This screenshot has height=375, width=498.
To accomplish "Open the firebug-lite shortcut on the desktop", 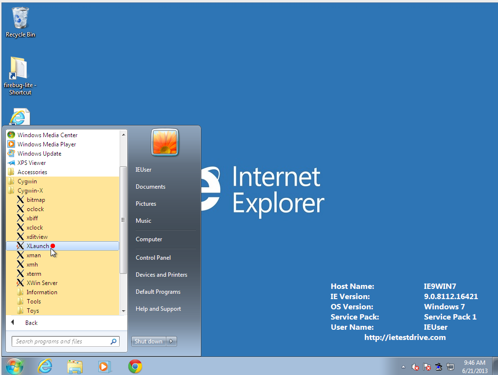I will [19, 76].
